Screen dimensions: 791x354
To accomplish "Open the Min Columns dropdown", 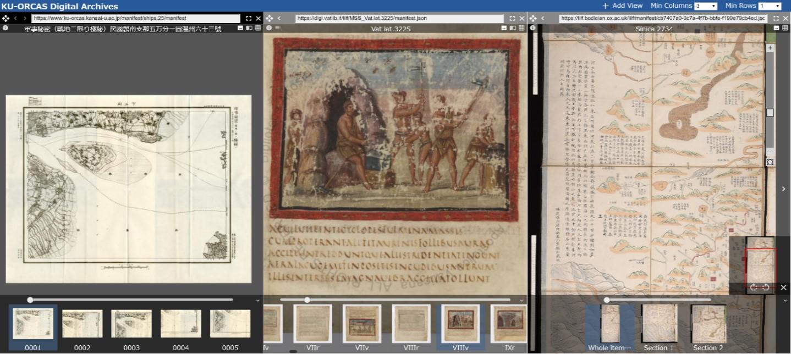I will (x=706, y=6).
